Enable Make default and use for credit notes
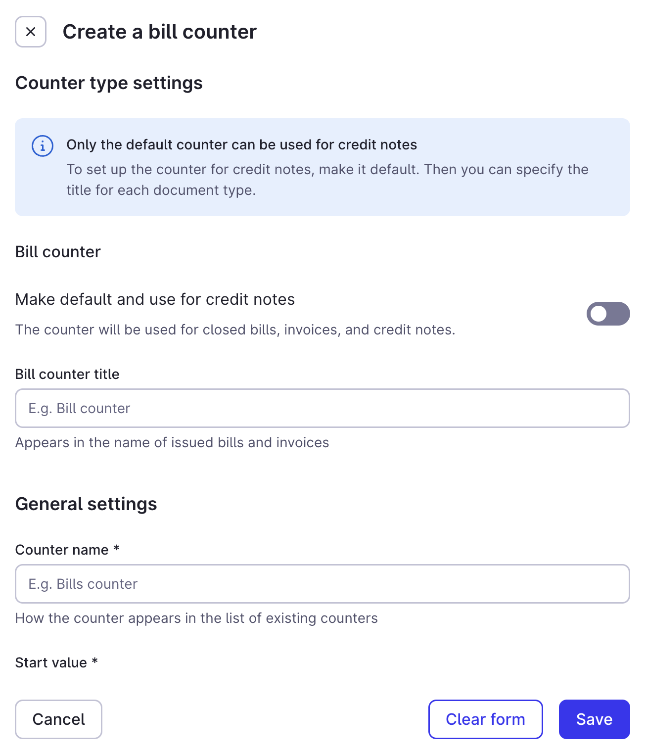Image resolution: width=646 pixels, height=755 pixels. point(608,313)
